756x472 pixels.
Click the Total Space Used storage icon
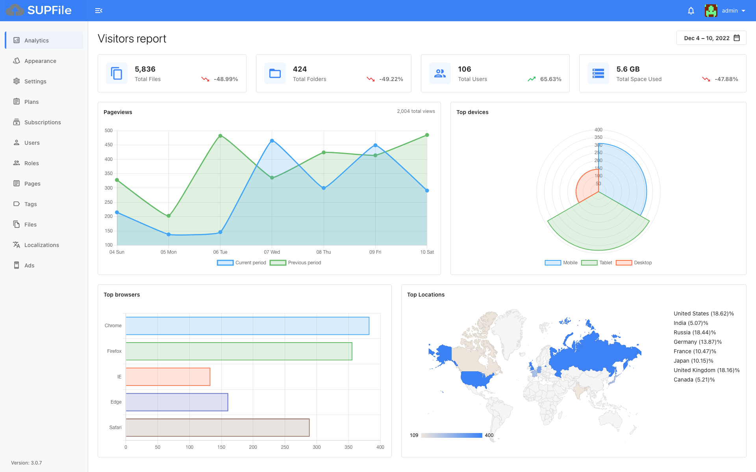(x=598, y=74)
